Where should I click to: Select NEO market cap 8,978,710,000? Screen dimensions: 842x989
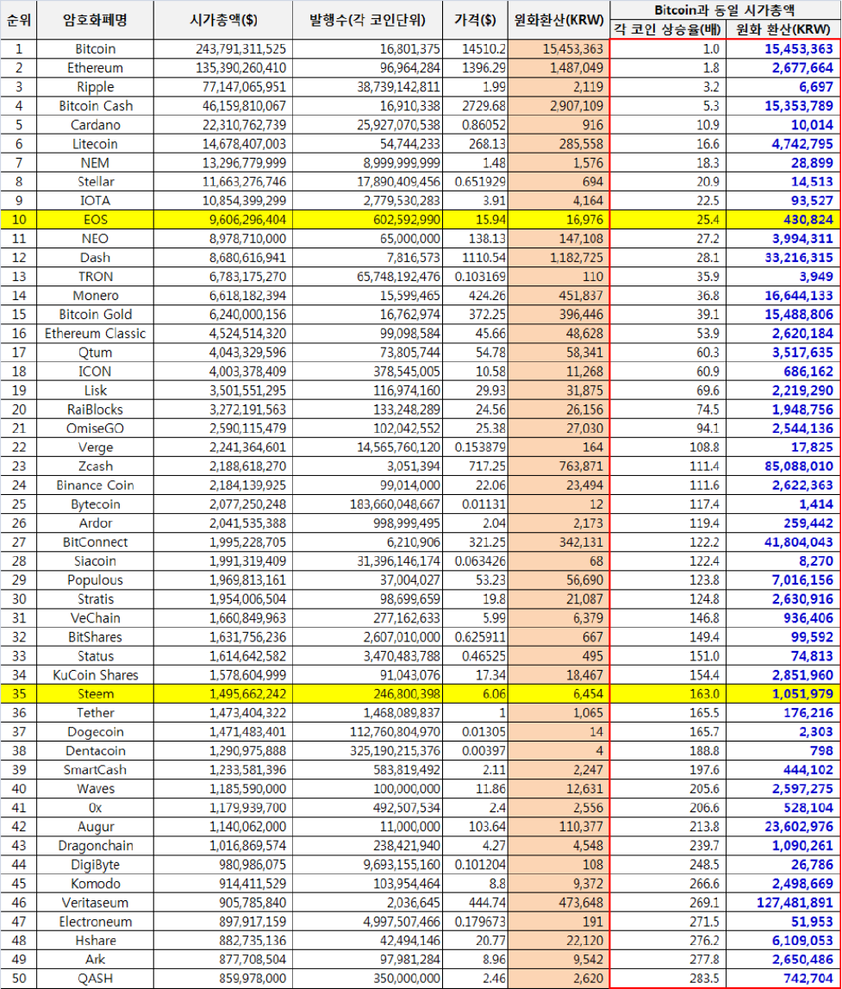223,239
